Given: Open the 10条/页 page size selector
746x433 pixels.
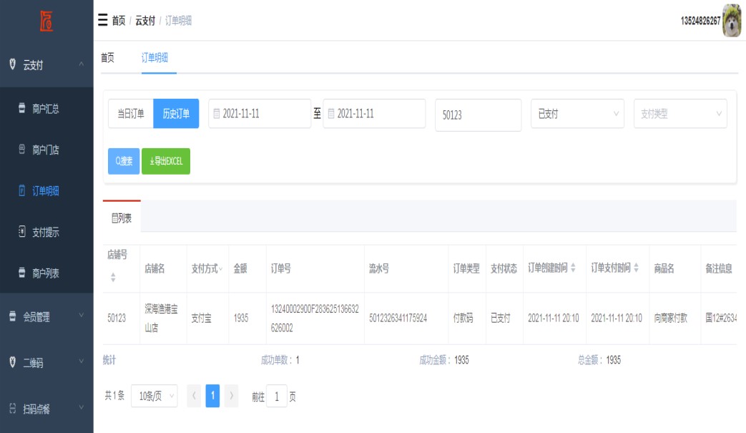Looking at the screenshot, I should tap(154, 396).
